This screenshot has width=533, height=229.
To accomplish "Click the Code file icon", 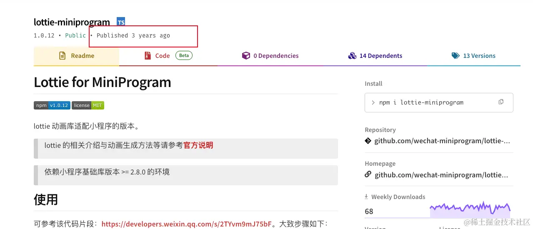I will [148, 56].
